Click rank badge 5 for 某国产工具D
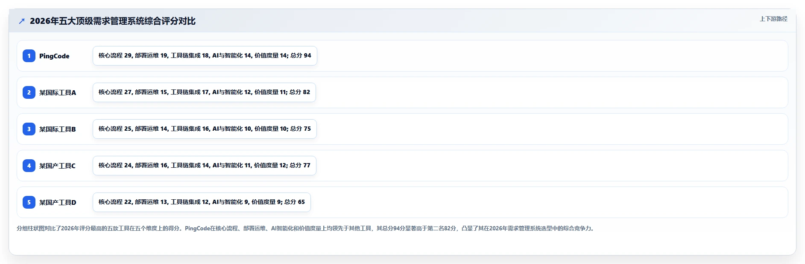This screenshot has width=805, height=264. [x=29, y=202]
